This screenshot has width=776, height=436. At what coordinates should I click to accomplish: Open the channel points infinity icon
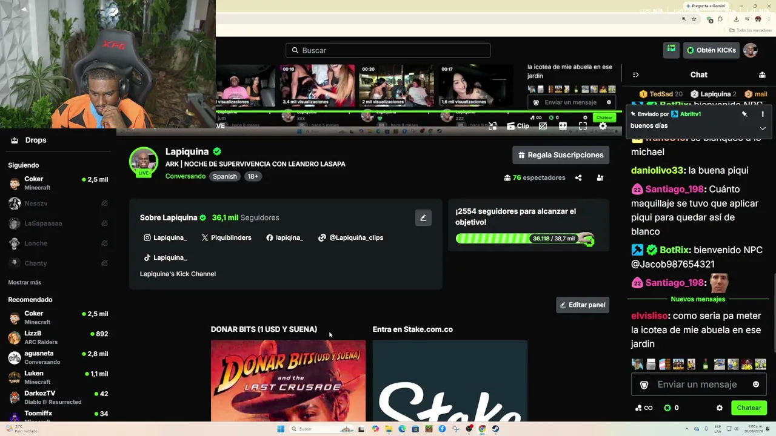(x=644, y=408)
